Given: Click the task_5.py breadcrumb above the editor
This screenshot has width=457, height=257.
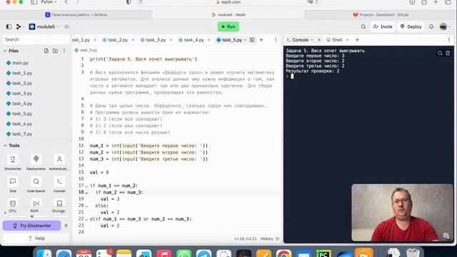Looking at the screenshot, I should click(86, 50).
